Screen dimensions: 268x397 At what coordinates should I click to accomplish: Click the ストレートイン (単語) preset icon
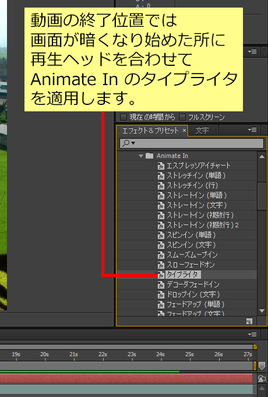pos(161,195)
